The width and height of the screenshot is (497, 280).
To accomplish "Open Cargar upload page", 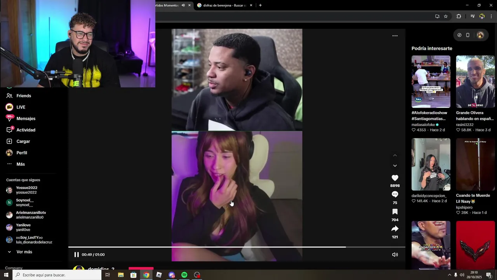I will (x=23, y=141).
